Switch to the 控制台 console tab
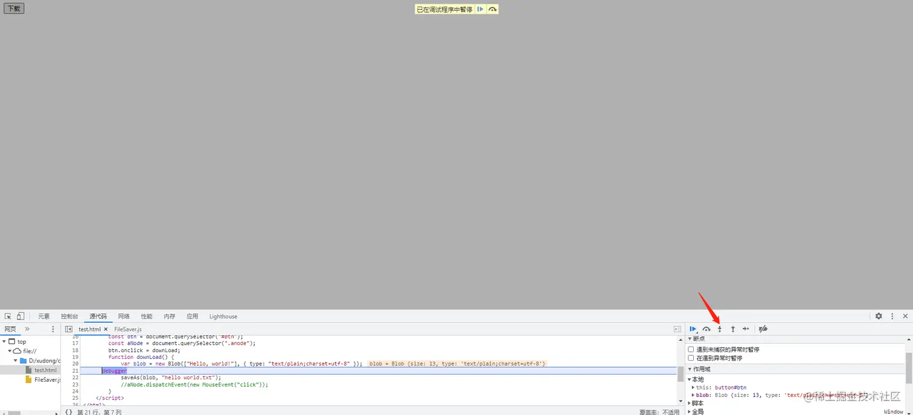Screen dimensions: 913x415 click(69, 316)
